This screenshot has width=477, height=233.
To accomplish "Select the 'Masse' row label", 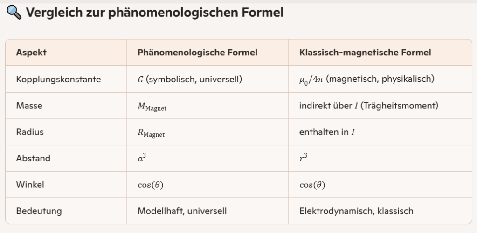I will tap(29, 106).
